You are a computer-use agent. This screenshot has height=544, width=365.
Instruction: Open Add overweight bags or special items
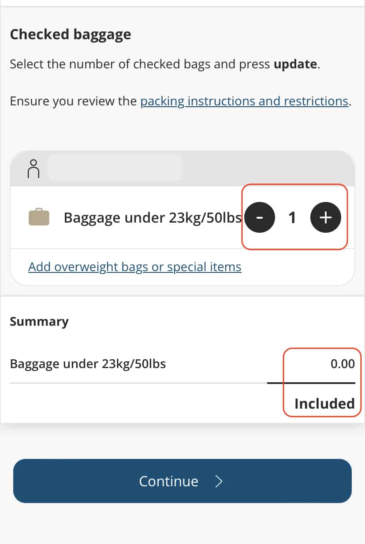coord(134,267)
